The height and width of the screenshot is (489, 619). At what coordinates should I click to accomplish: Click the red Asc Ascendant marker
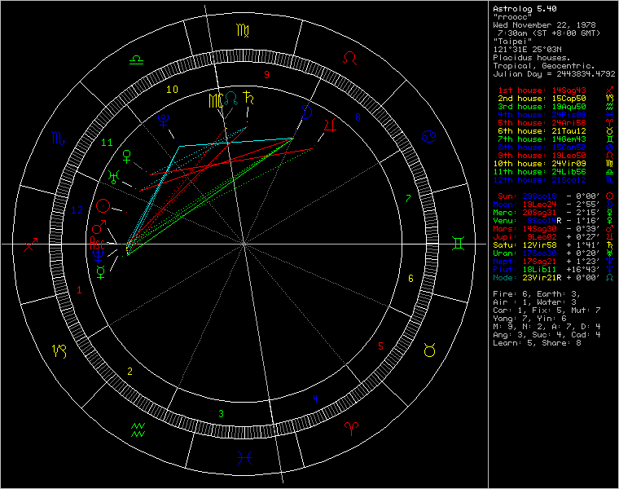(97, 243)
